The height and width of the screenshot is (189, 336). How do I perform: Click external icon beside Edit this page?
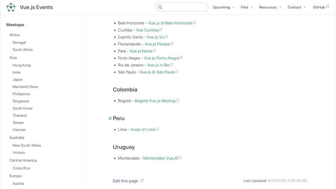tap(142, 181)
